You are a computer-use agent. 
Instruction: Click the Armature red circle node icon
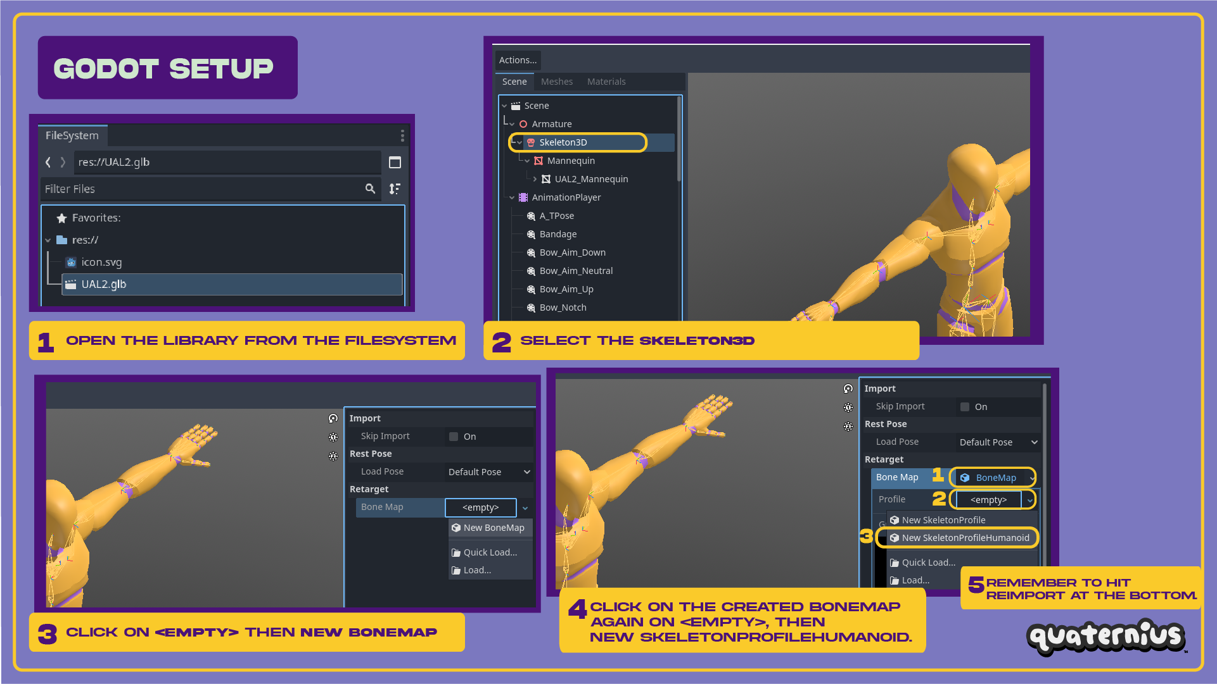click(523, 124)
